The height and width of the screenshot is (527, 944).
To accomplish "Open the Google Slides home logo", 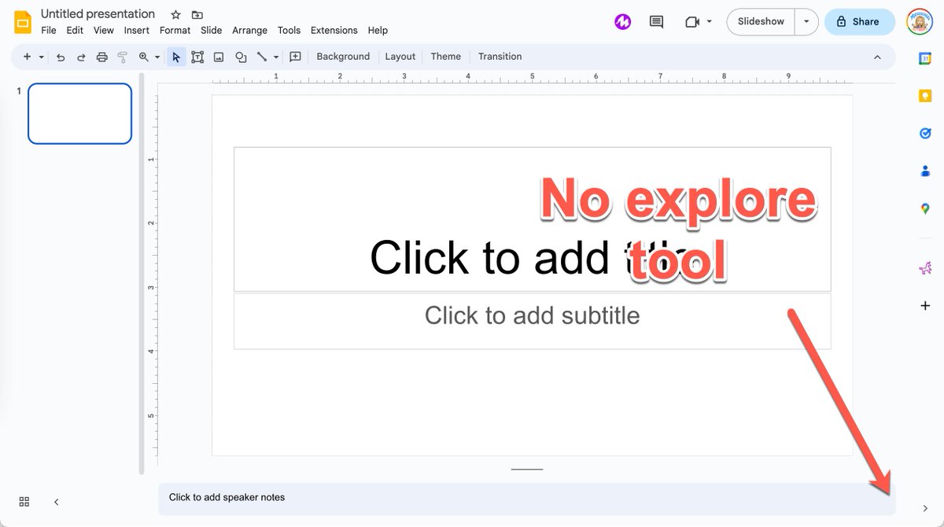I will pyautogui.click(x=23, y=21).
